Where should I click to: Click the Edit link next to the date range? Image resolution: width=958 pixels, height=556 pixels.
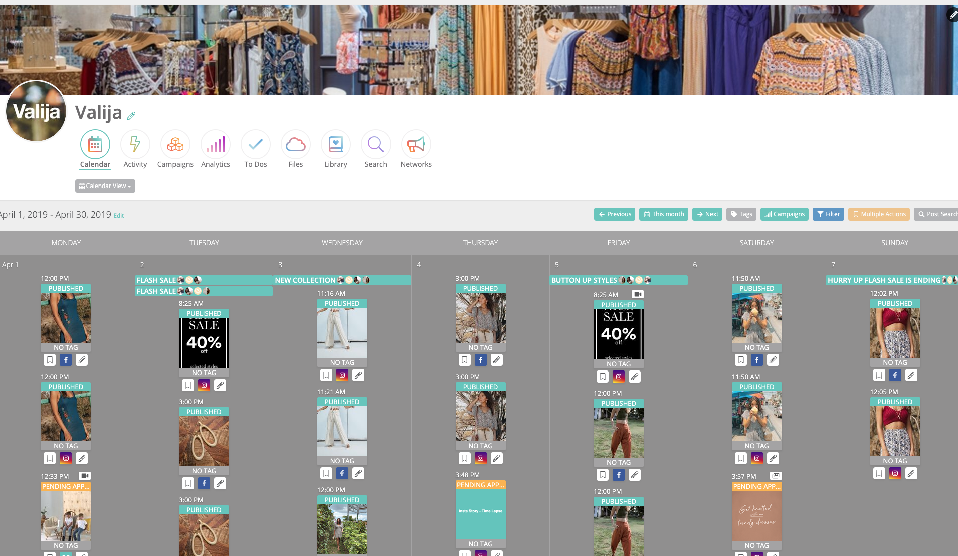(118, 215)
